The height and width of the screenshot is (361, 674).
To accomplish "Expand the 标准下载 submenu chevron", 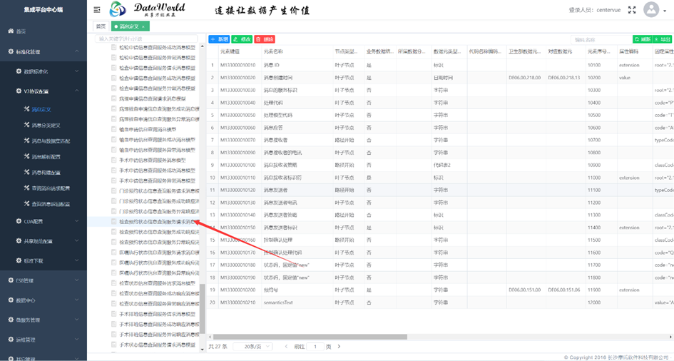I will 77,260.
